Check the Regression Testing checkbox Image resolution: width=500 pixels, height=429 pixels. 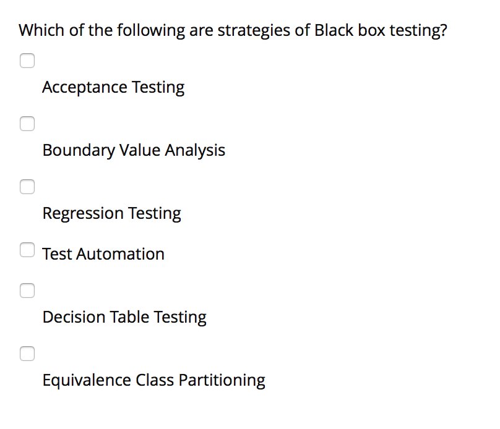(x=27, y=187)
